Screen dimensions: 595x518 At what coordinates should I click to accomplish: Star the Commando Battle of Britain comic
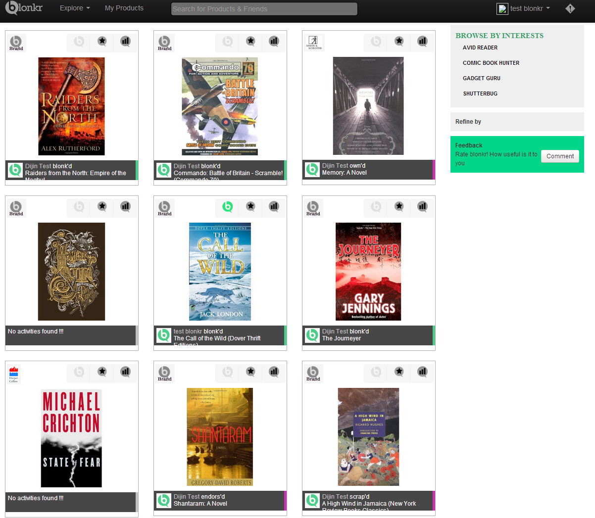[250, 41]
